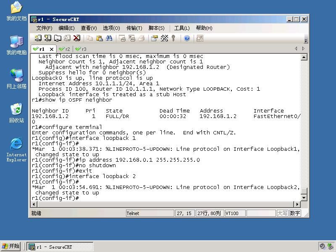
Task: Open Internet Explorer desktop icon
Action: point(16,150)
